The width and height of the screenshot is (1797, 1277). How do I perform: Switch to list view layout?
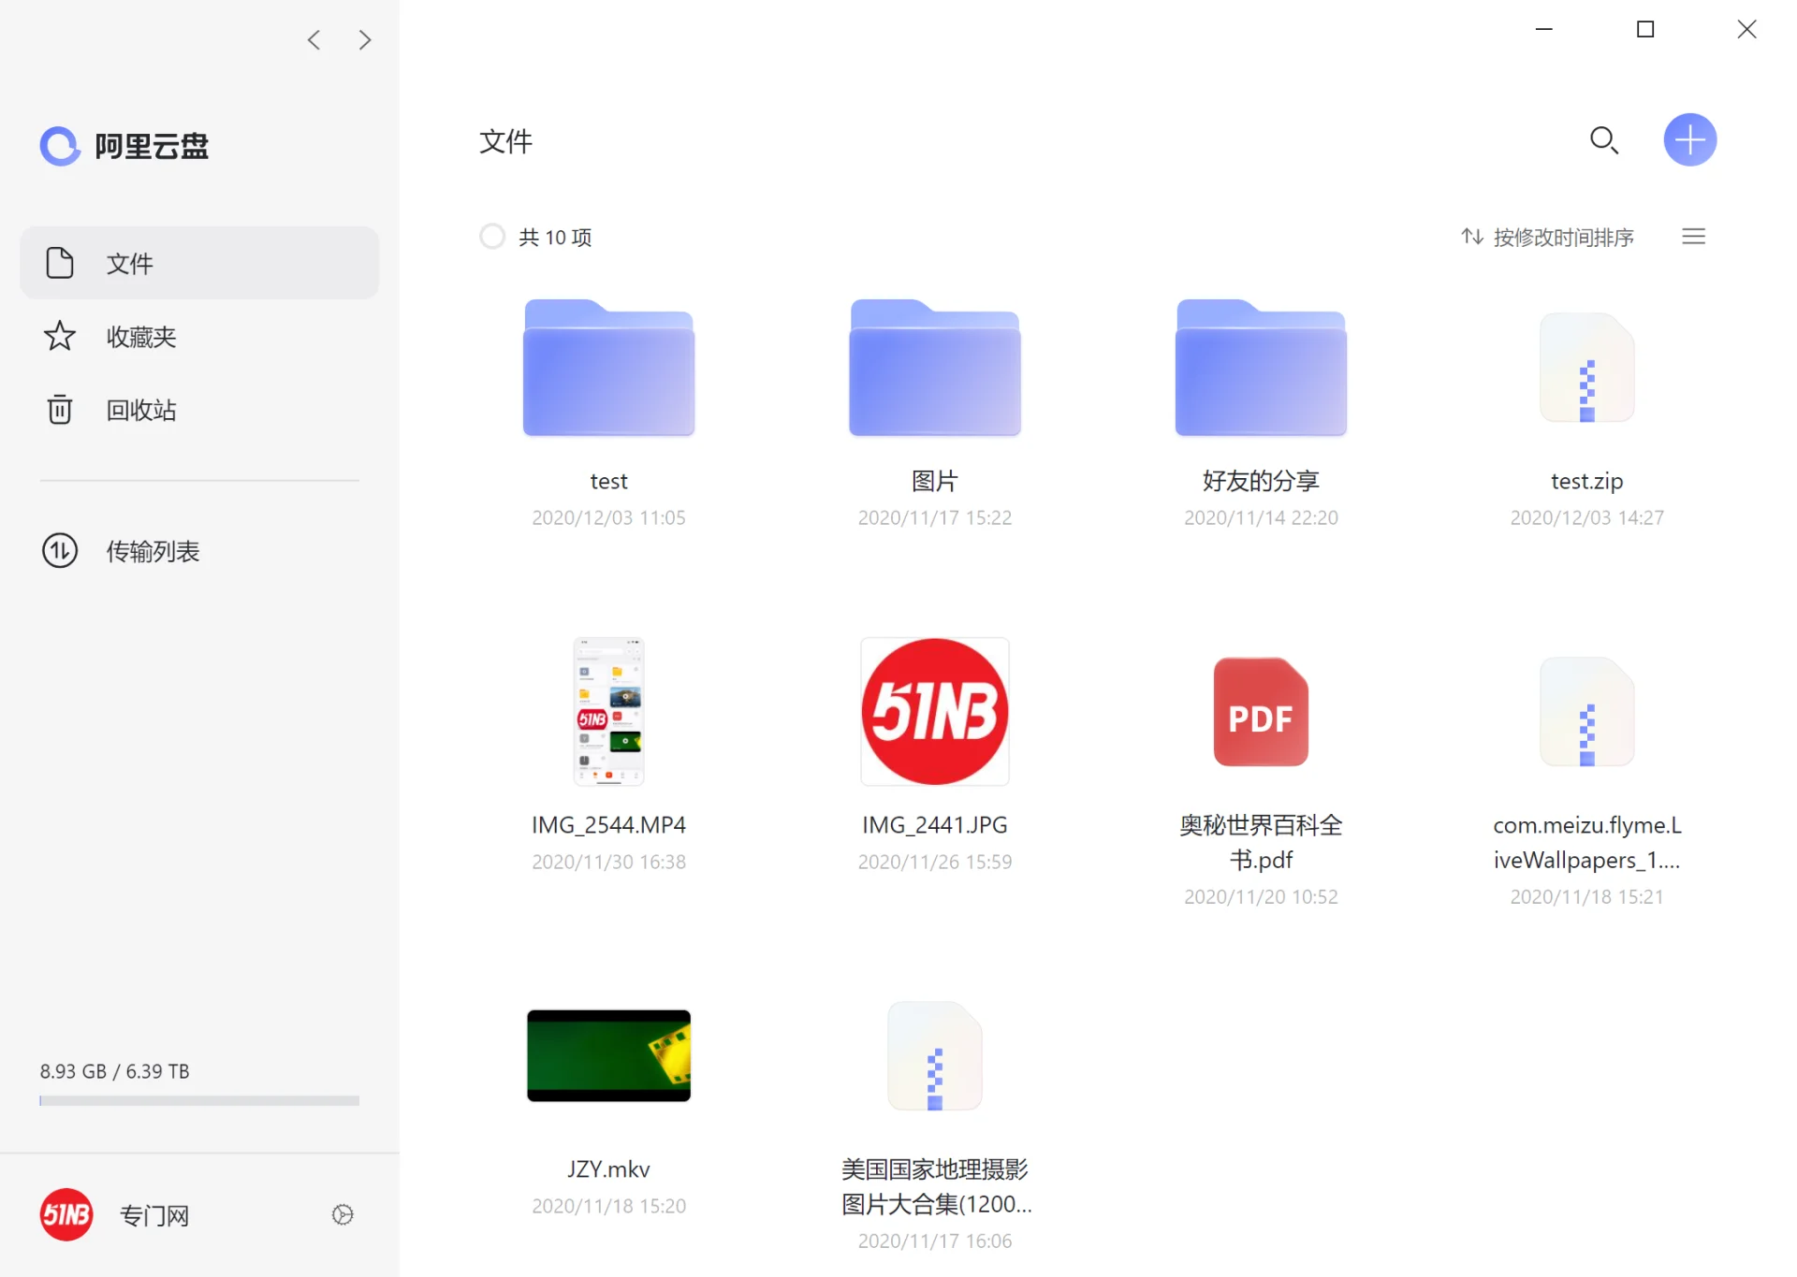pos(1693,236)
